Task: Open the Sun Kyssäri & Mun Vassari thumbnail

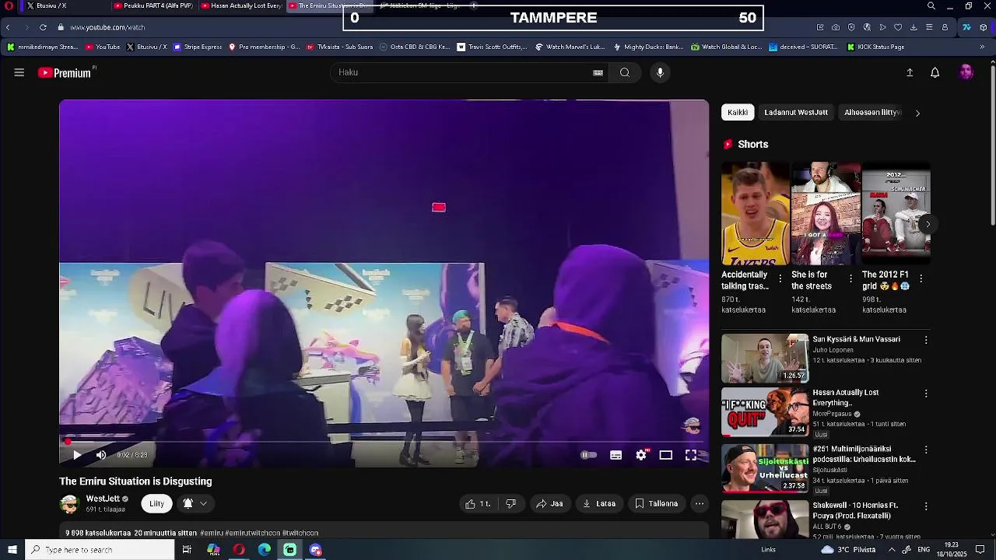Action: coord(764,358)
